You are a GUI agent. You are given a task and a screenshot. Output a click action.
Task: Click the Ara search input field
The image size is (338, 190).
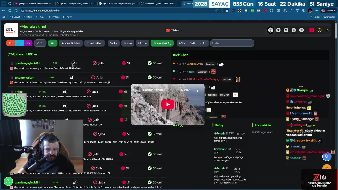(232, 43)
